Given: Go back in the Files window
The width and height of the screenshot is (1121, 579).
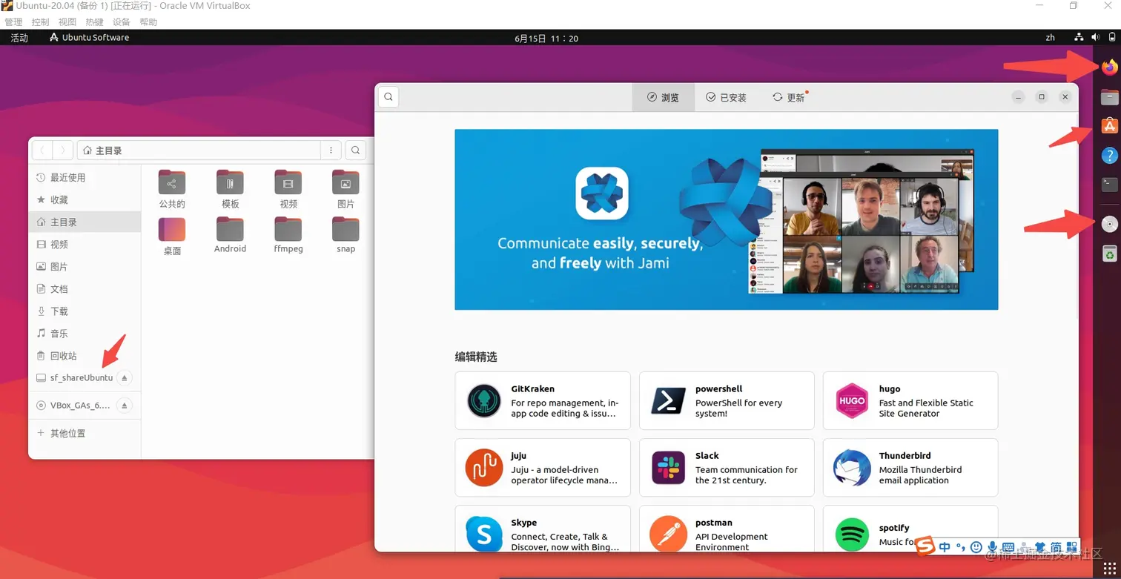Looking at the screenshot, I should (42, 150).
